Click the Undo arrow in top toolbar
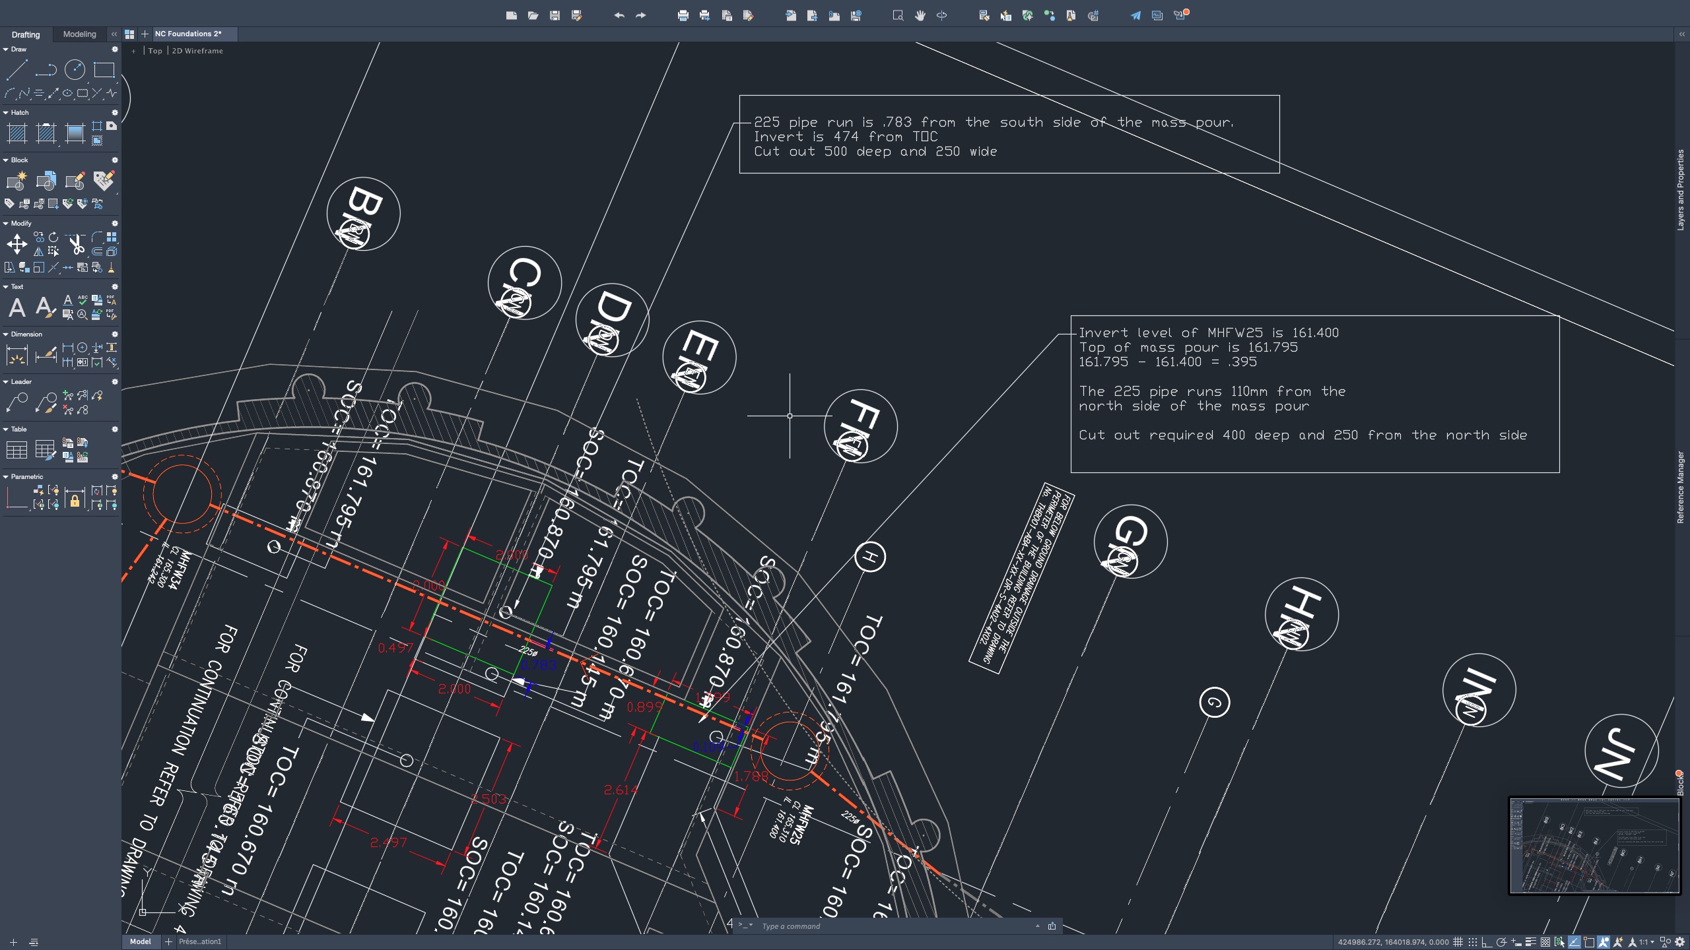Screen dimensions: 1690x950 coord(619,15)
